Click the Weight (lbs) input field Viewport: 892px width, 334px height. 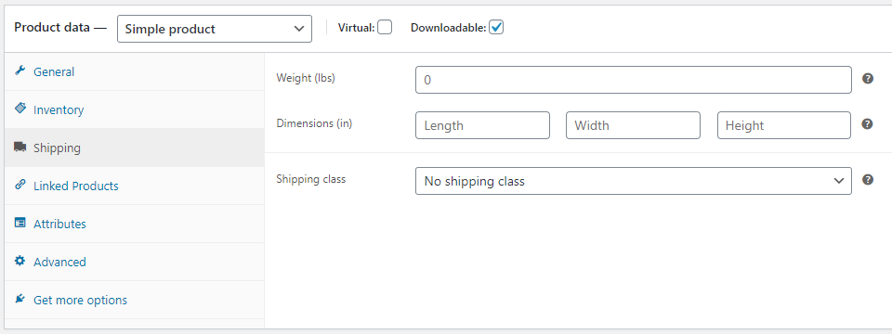coord(633,80)
